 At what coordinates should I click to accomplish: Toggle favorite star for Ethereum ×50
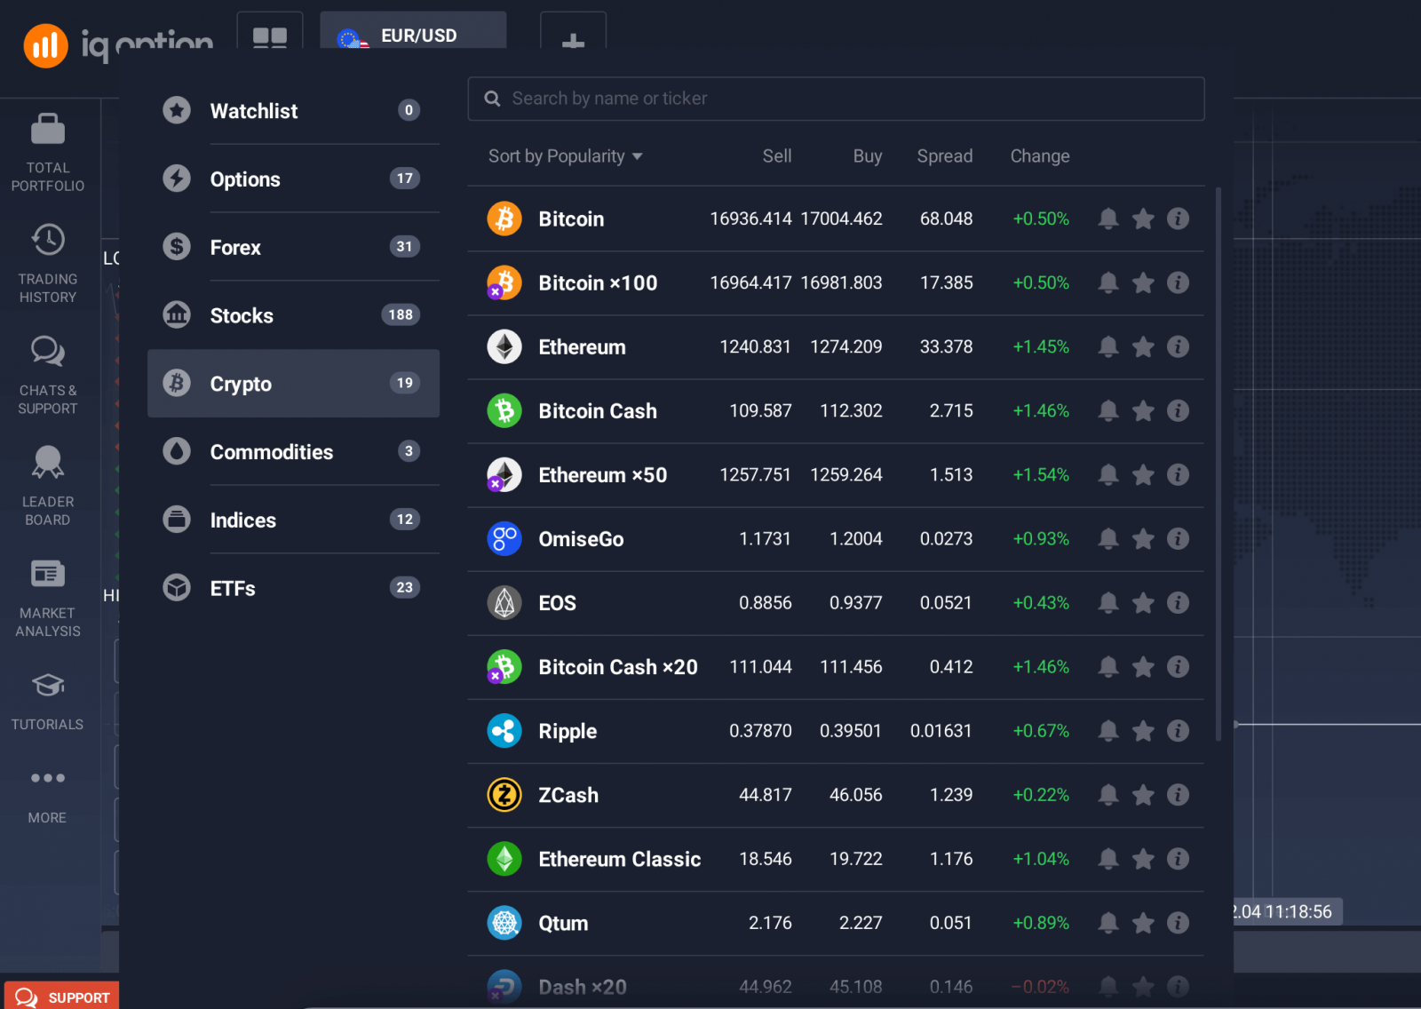1143,474
